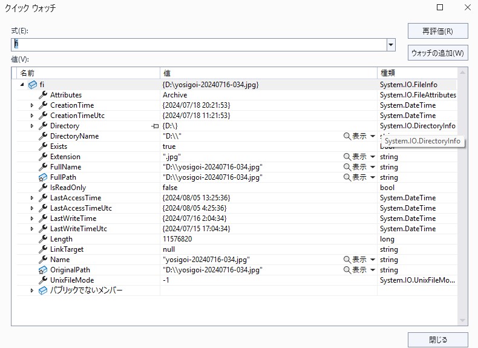This screenshot has width=478, height=348.
Task: Click the magnifier icon in the DirectoryName row
Action: [x=347, y=136]
